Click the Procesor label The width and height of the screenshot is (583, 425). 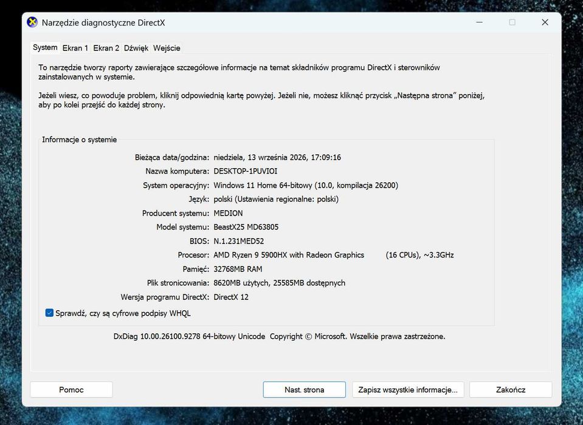point(193,255)
